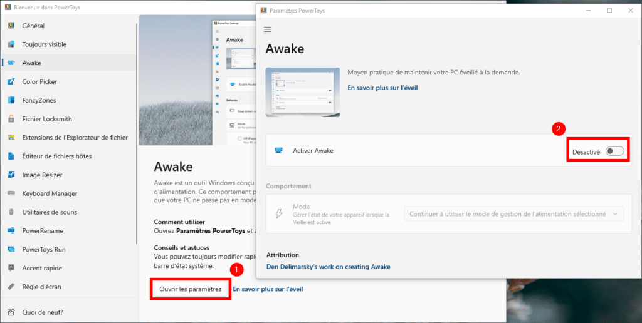The image size is (642, 323).
Task: Click the Toujours visible sidebar icon
Action: [x=11, y=44]
